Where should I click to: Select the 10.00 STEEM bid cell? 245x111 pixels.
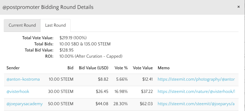61,79
